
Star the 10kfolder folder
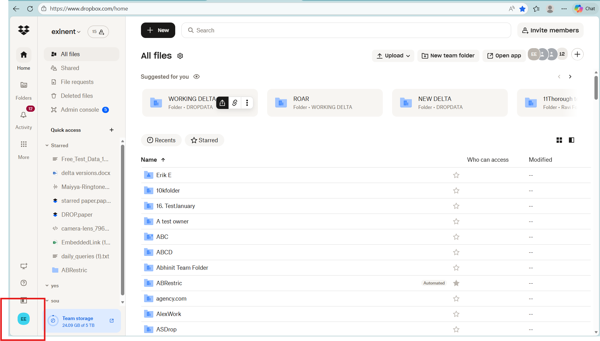coord(456,191)
